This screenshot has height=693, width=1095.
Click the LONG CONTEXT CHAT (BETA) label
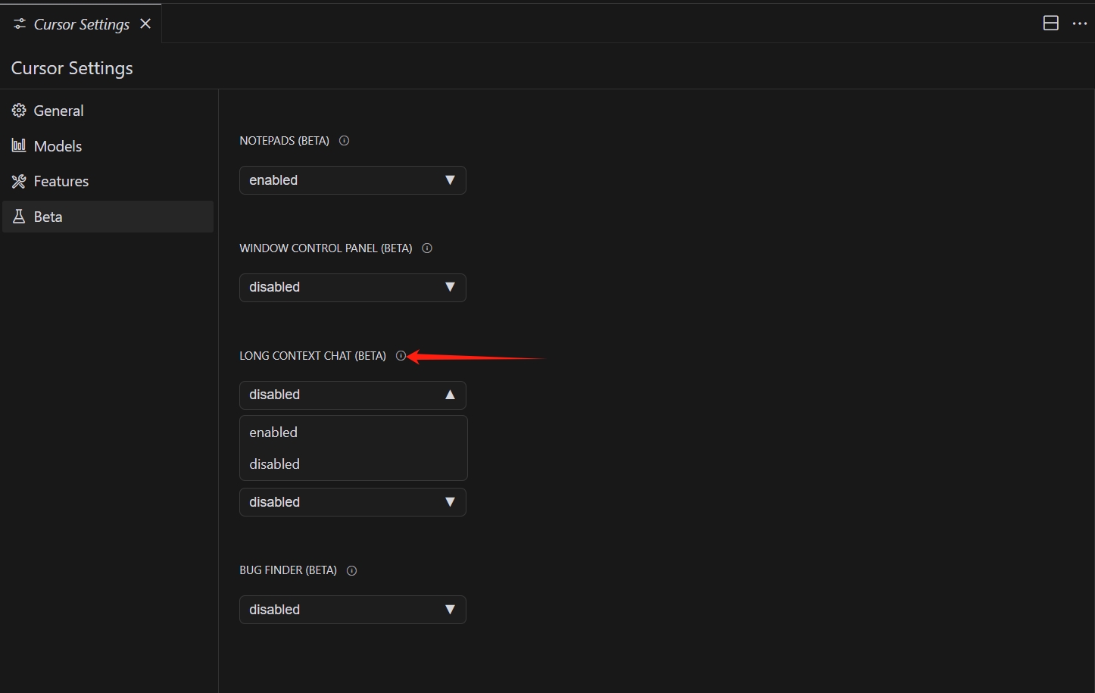coord(313,356)
